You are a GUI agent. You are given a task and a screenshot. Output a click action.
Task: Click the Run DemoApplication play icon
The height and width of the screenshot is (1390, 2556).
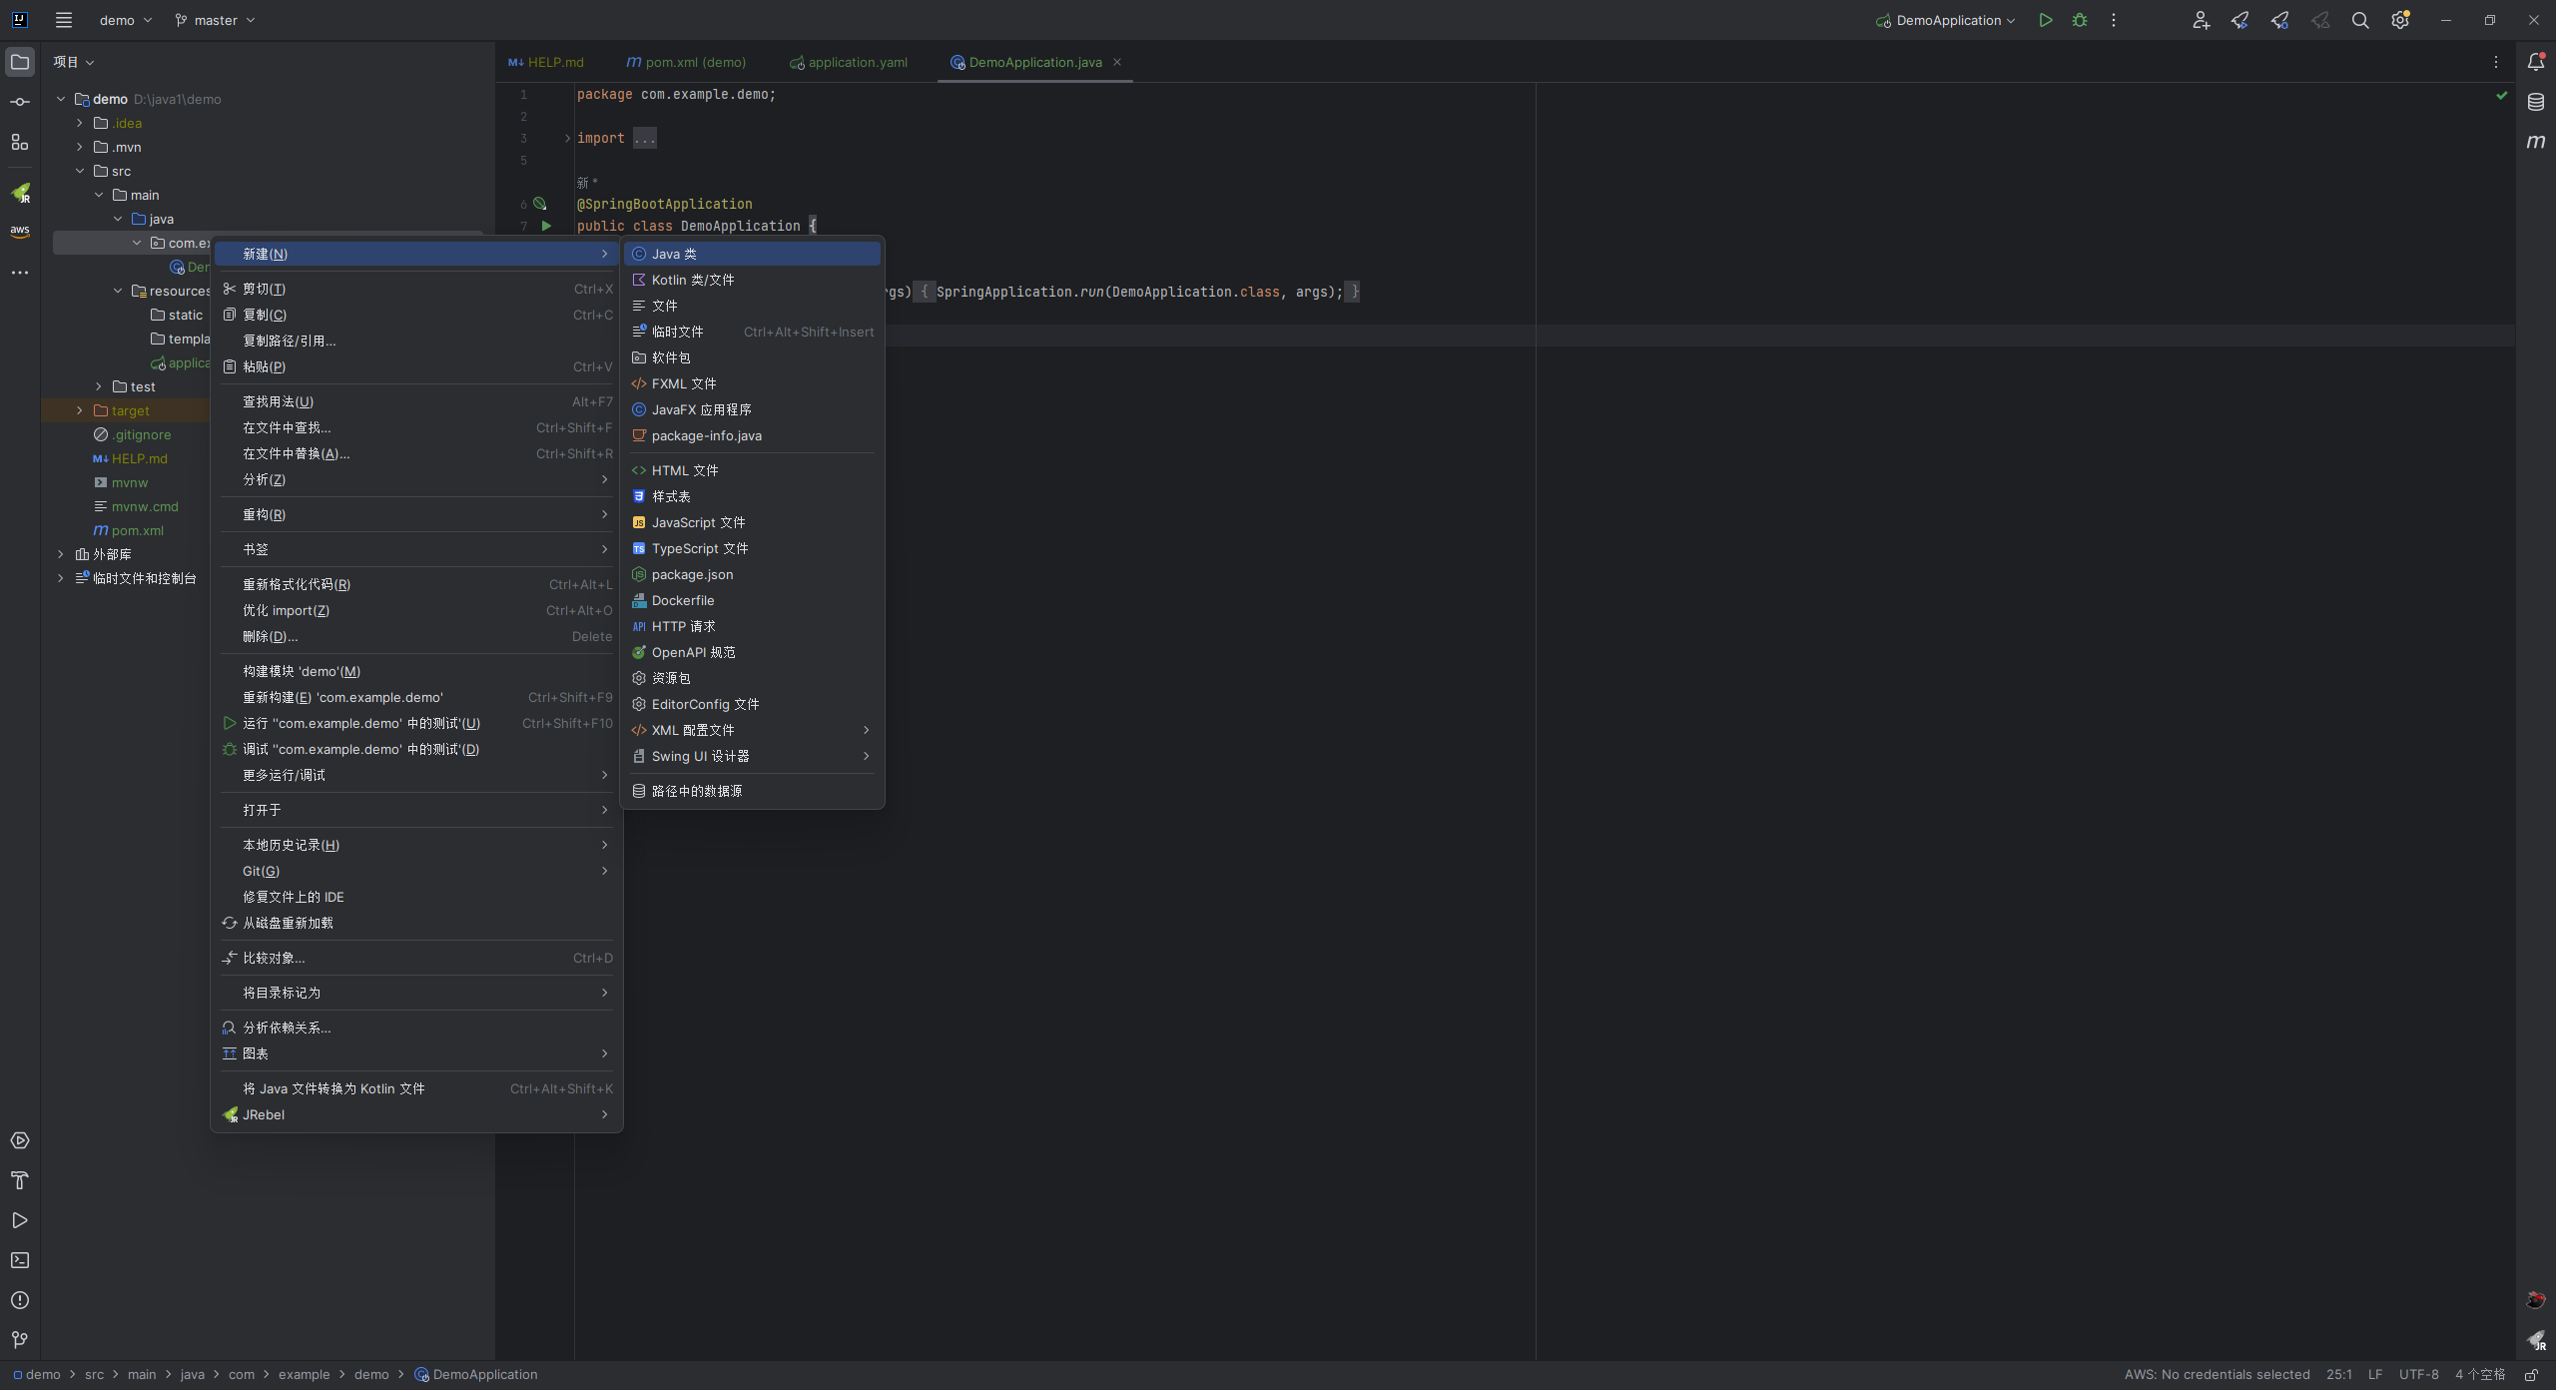[x=2045, y=20]
